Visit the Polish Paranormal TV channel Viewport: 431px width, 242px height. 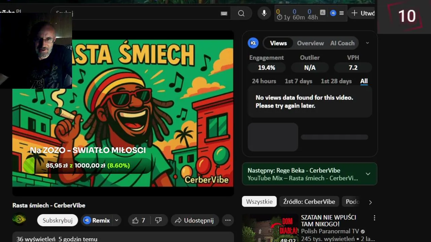click(x=330, y=231)
